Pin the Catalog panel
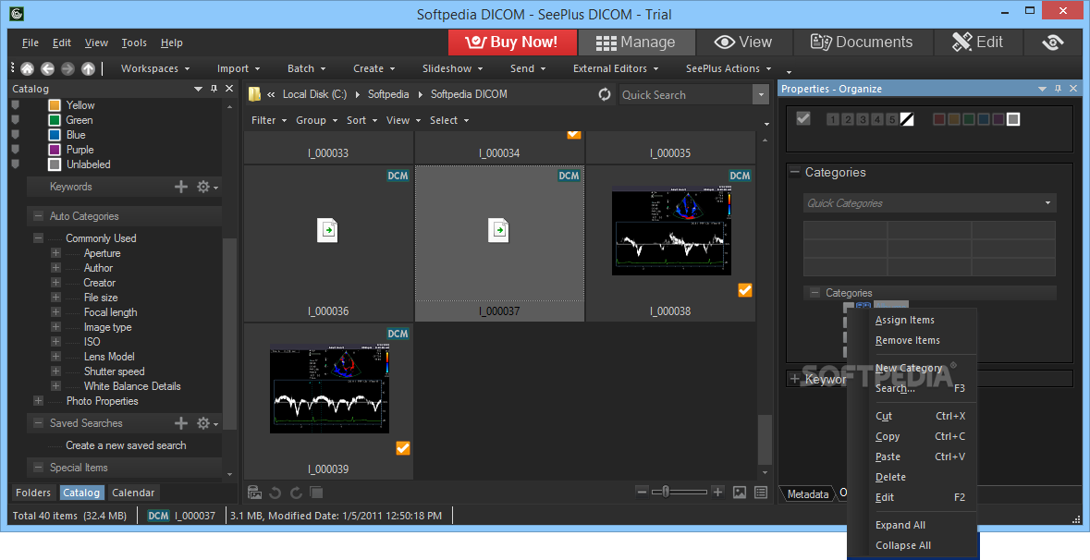This screenshot has width=1090, height=560. click(214, 88)
